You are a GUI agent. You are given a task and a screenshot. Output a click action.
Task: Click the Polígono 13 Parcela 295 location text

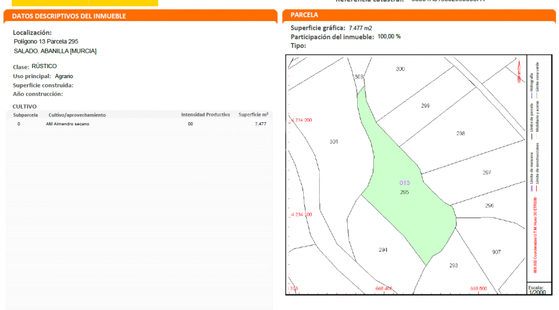click(46, 42)
